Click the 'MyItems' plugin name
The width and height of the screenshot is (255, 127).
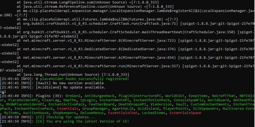coord(11,113)
